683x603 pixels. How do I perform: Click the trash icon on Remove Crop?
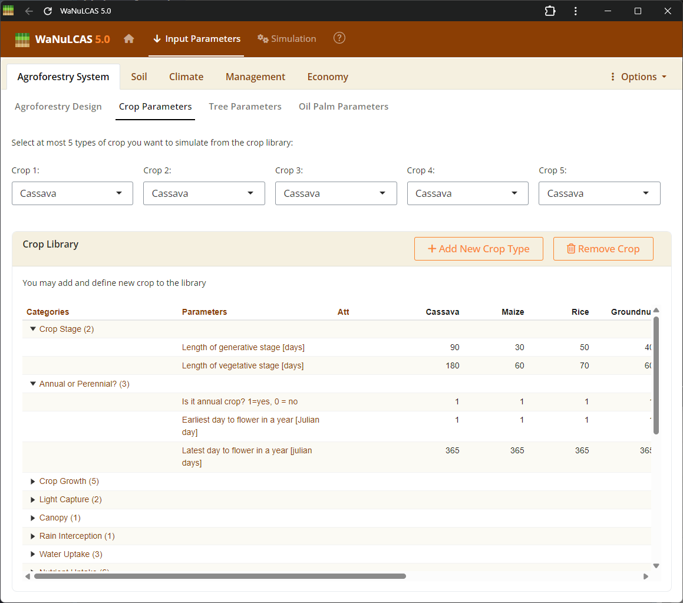tap(571, 248)
